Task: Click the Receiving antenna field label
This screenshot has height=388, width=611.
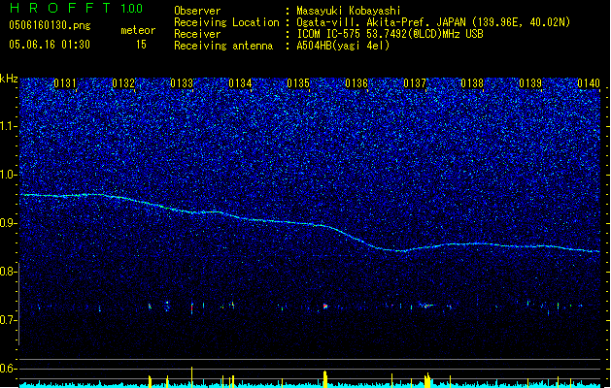Action: 223,46
